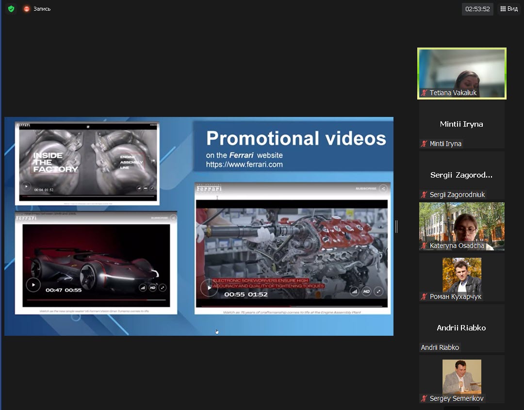Select Sergey Semerikov's participant tile
Image resolution: width=524 pixels, height=410 pixels.
click(x=462, y=379)
